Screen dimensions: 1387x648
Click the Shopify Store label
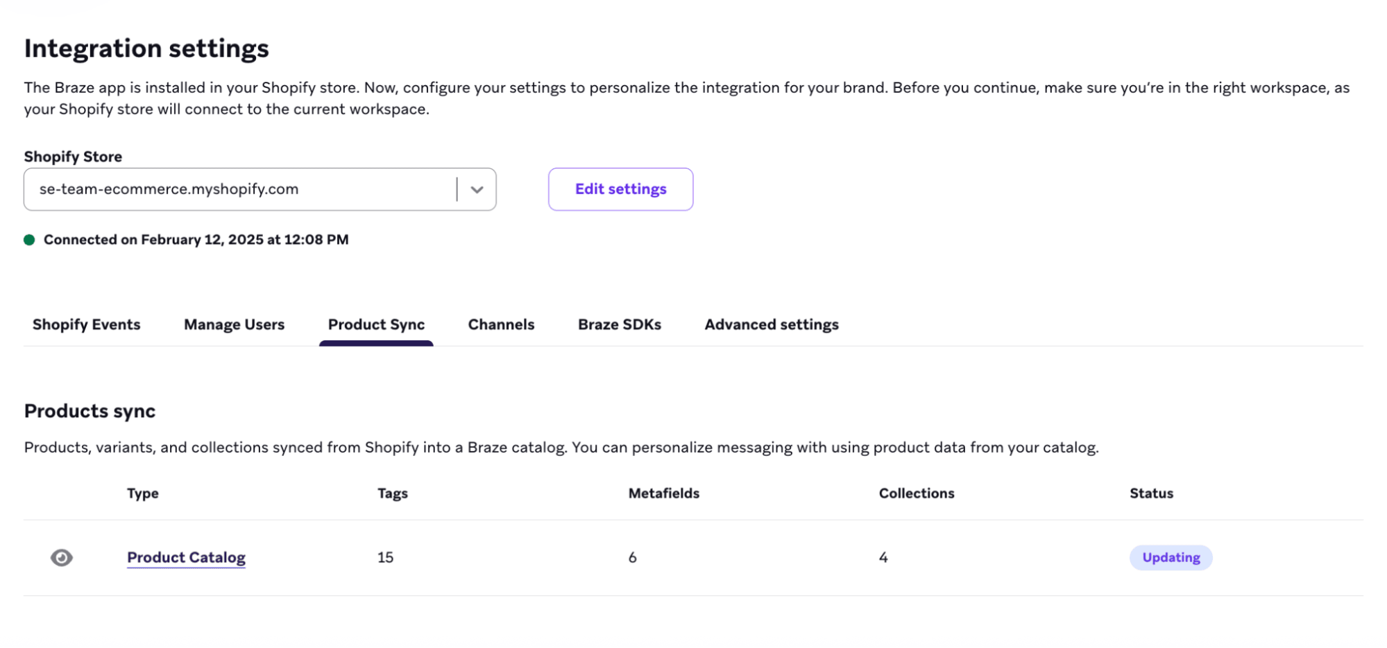click(73, 157)
